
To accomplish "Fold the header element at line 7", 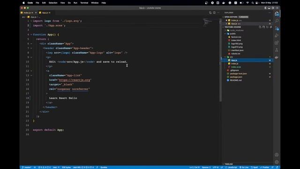I will 31,48.
